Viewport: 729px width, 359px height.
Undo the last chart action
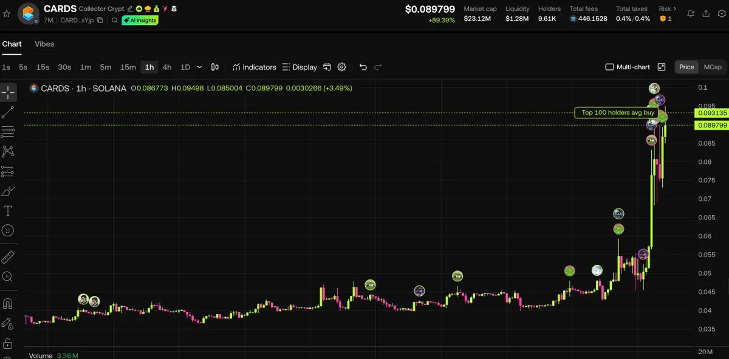(x=363, y=67)
